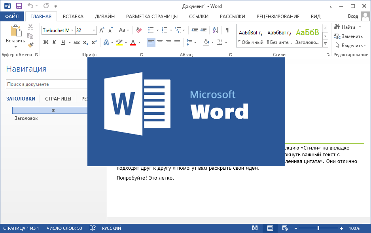Toggle left paragraph alignment
This screenshot has height=233, width=371.
pyautogui.click(x=151, y=42)
